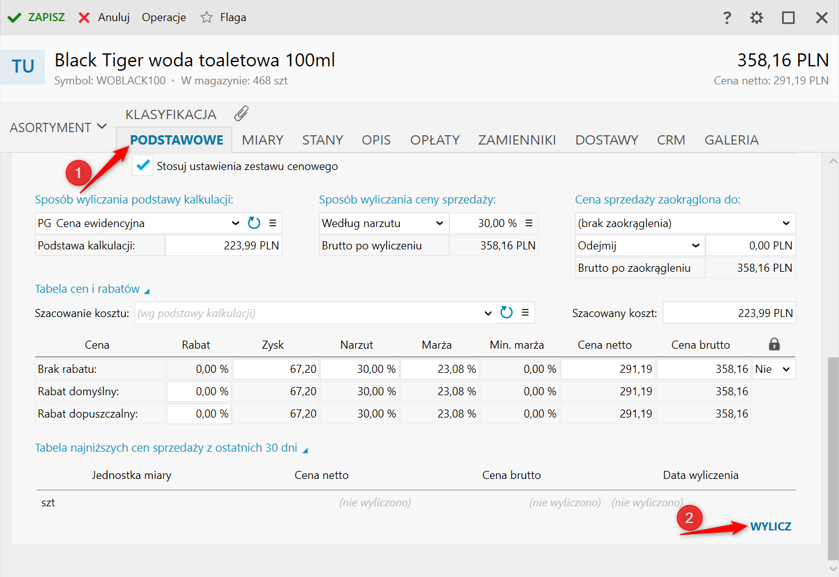Click the Flaga button
This screenshot has height=577, width=839.
tap(224, 17)
